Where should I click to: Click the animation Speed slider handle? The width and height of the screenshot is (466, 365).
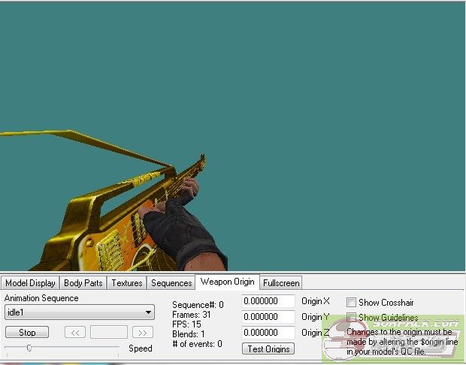click(29, 348)
